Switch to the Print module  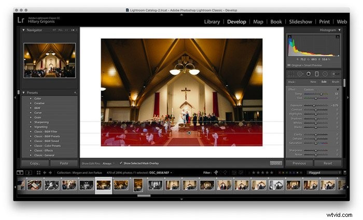[324, 22]
